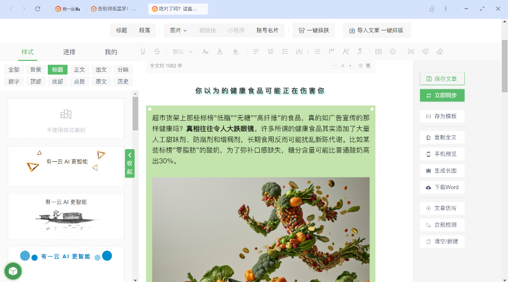Collapse the side panel with 收起

[x=130, y=163]
